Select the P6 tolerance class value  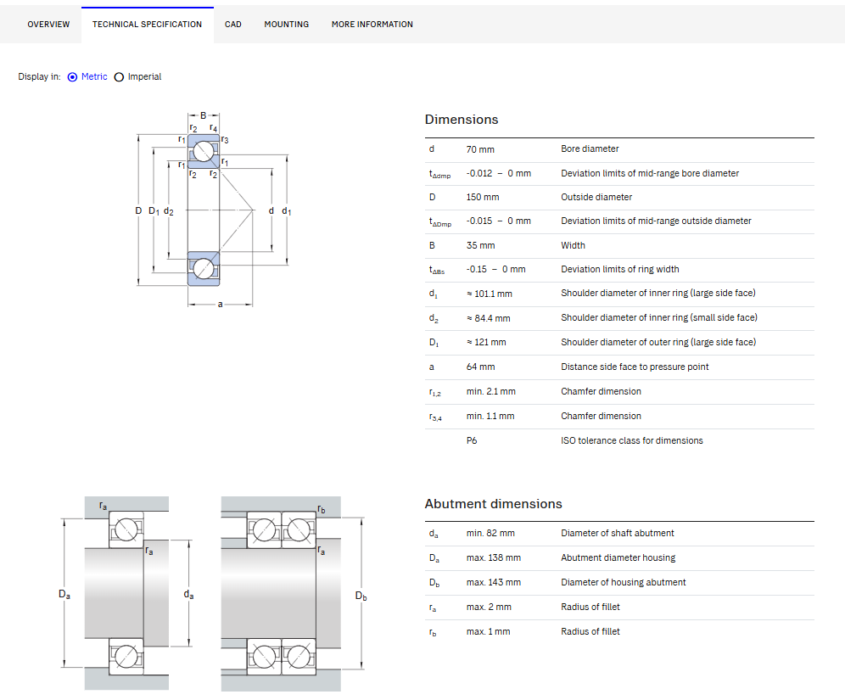(x=472, y=441)
